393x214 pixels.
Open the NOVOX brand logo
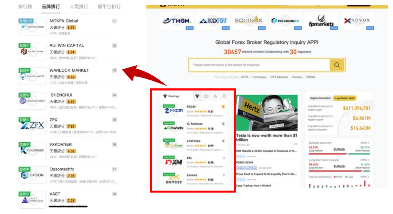point(357,21)
